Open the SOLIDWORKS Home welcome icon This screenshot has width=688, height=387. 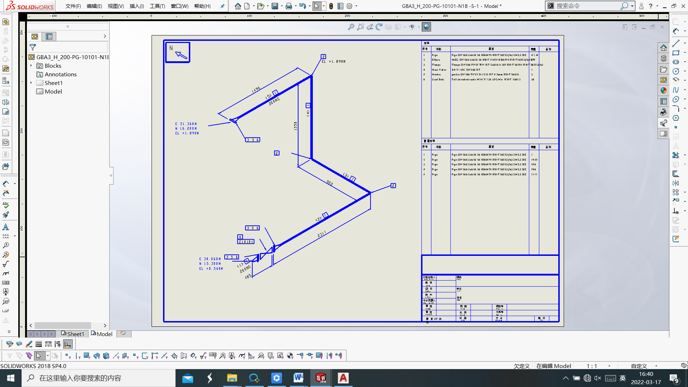point(238,6)
